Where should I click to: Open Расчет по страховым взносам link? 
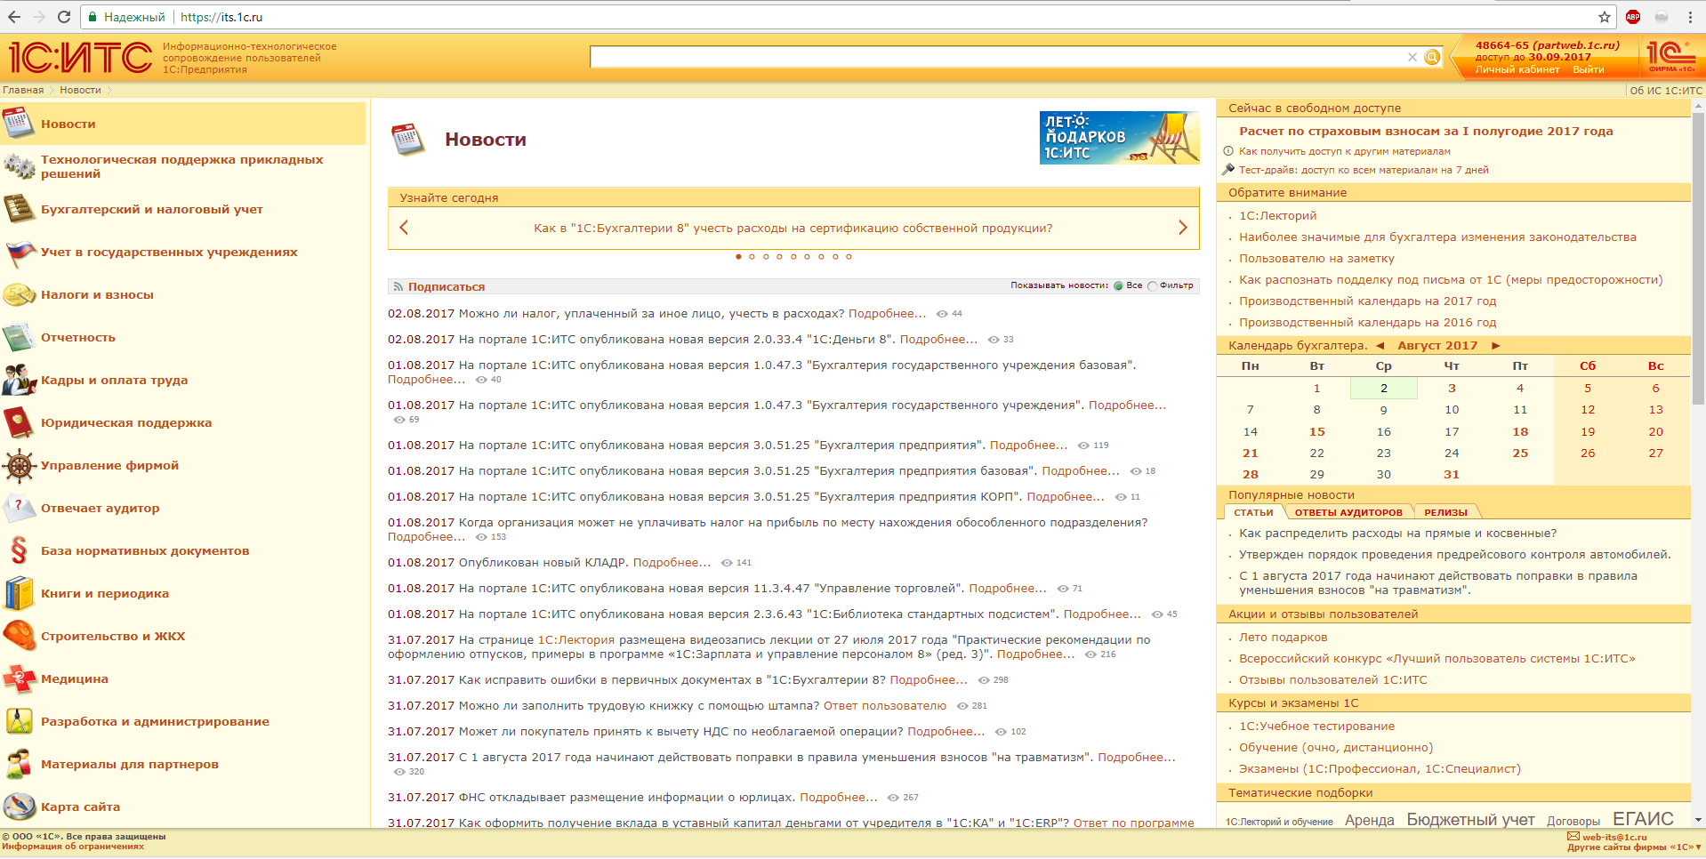pos(1426,132)
